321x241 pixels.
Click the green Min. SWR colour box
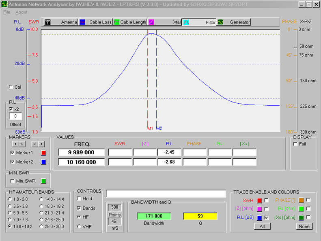[43, 181]
